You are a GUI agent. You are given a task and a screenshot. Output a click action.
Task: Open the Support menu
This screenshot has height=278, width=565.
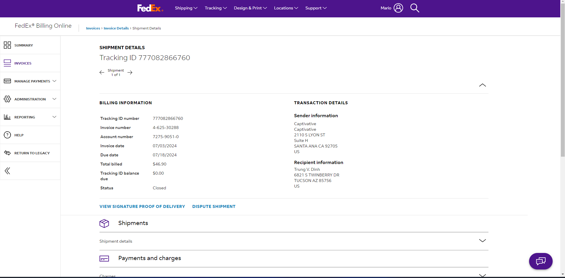316,8
